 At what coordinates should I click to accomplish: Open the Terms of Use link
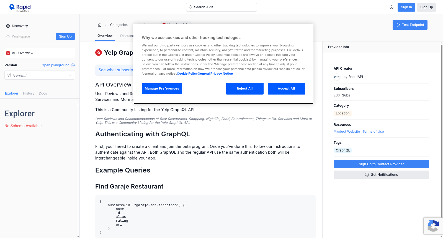tap(373, 132)
